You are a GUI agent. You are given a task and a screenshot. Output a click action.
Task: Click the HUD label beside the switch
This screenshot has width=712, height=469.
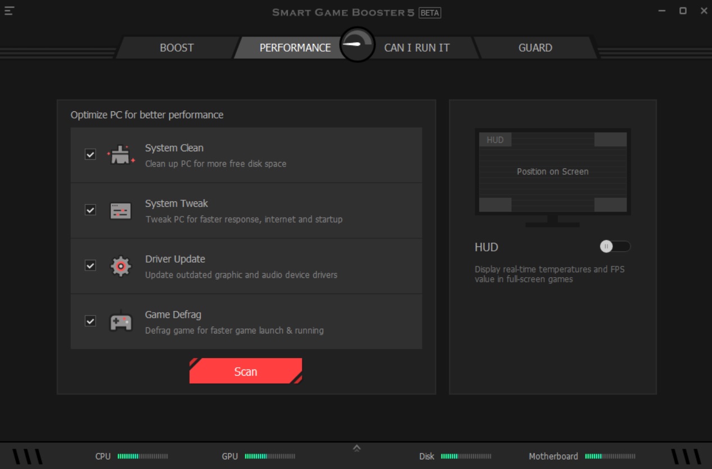tap(486, 247)
